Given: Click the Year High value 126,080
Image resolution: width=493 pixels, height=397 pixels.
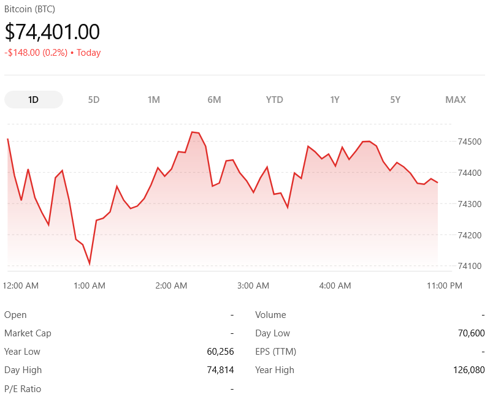Looking at the screenshot, I should click(467, 370).
